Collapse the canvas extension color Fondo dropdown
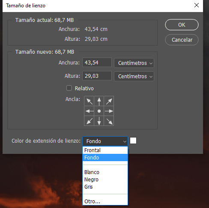 pos(105,141)
